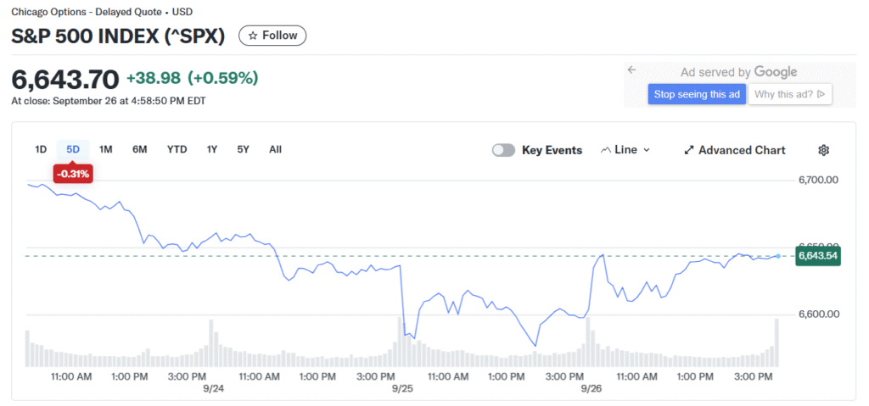The image size is (869, 406).
Task: Toggle the Key Events switch
Action: [x=503, y=150]
